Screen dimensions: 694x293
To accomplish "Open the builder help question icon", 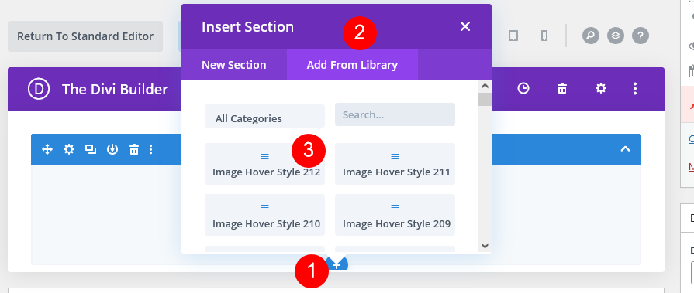I will pos(640,36).
